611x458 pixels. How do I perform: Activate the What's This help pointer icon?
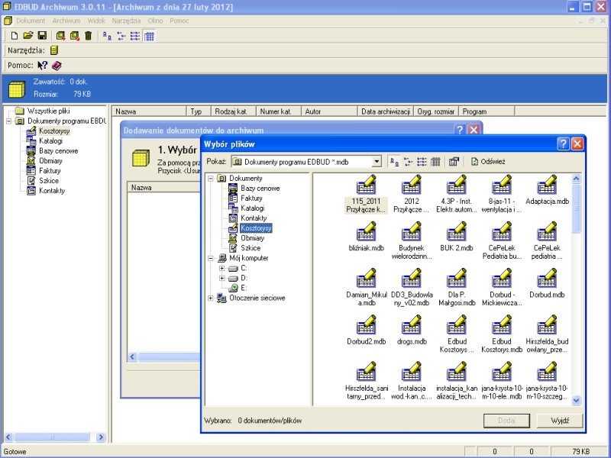pos(42,66)
